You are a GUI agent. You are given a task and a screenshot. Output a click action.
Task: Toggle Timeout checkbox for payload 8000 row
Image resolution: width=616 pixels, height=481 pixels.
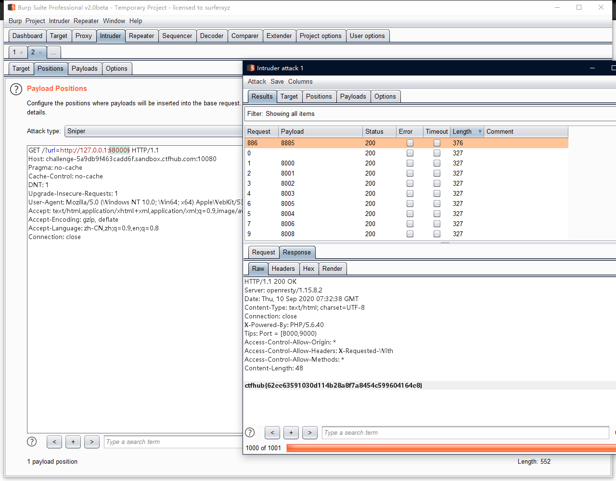click(437, 163)
